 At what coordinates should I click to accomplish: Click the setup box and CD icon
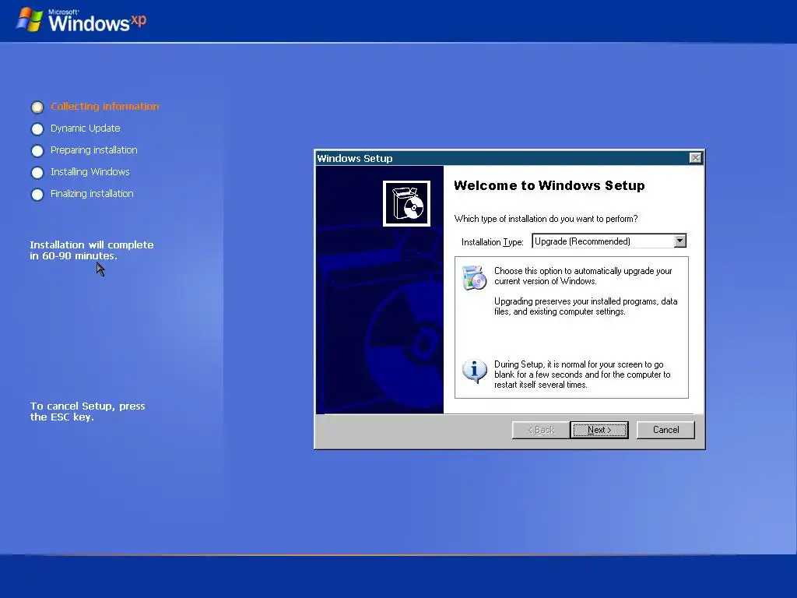coord(406,203)
